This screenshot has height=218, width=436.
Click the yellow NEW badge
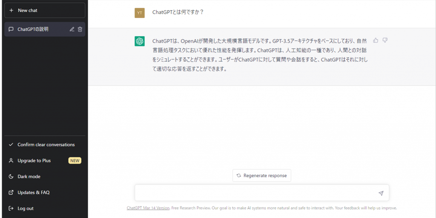click(x=75, y=161)
